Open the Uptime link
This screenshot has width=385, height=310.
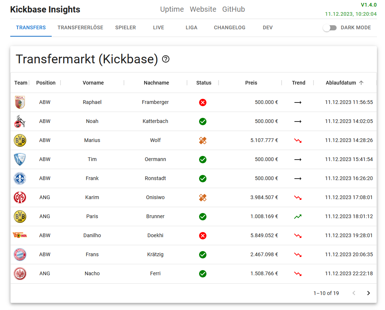click(x=172, y=9)
